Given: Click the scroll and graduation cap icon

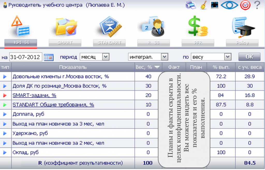Looking at the screenshot, I should tap(243, 27).
